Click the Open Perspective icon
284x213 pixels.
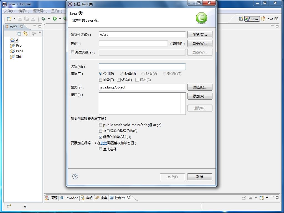(x=241, y=19)
